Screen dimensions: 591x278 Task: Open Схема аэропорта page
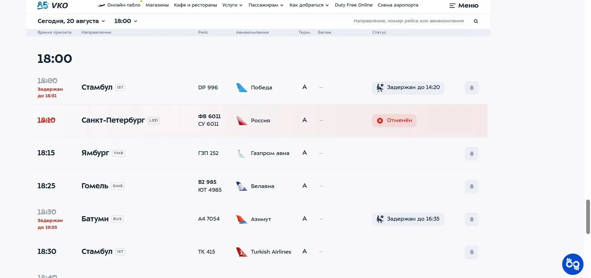(398, 5)
